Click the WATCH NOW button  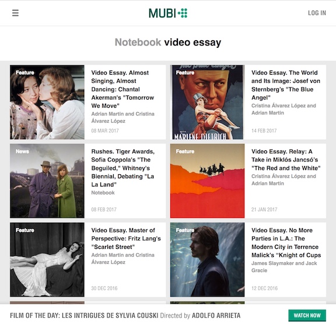[307, 315]
